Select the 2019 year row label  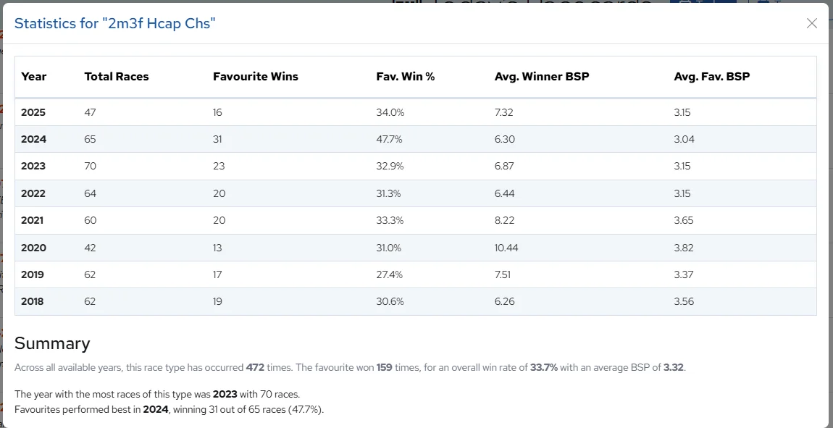tap(33, 274)
